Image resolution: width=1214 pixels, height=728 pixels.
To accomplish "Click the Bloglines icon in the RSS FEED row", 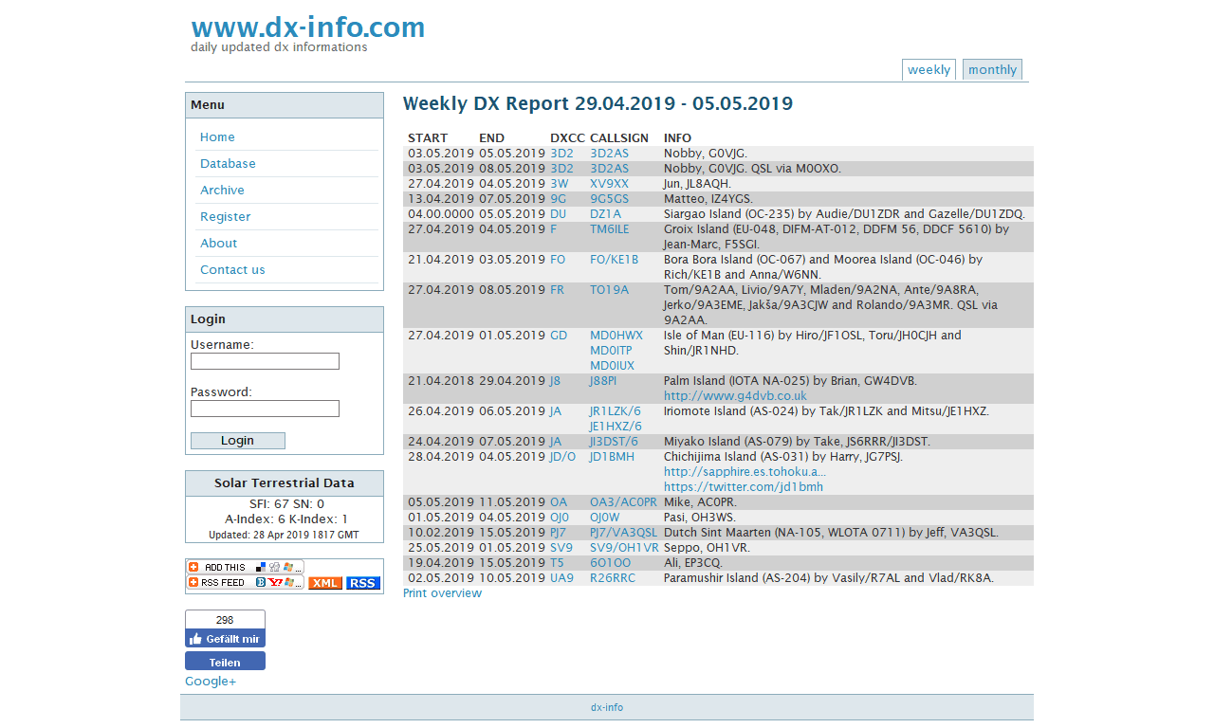I will tap(260, 582).
